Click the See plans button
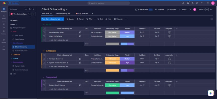 coord(14,3)
